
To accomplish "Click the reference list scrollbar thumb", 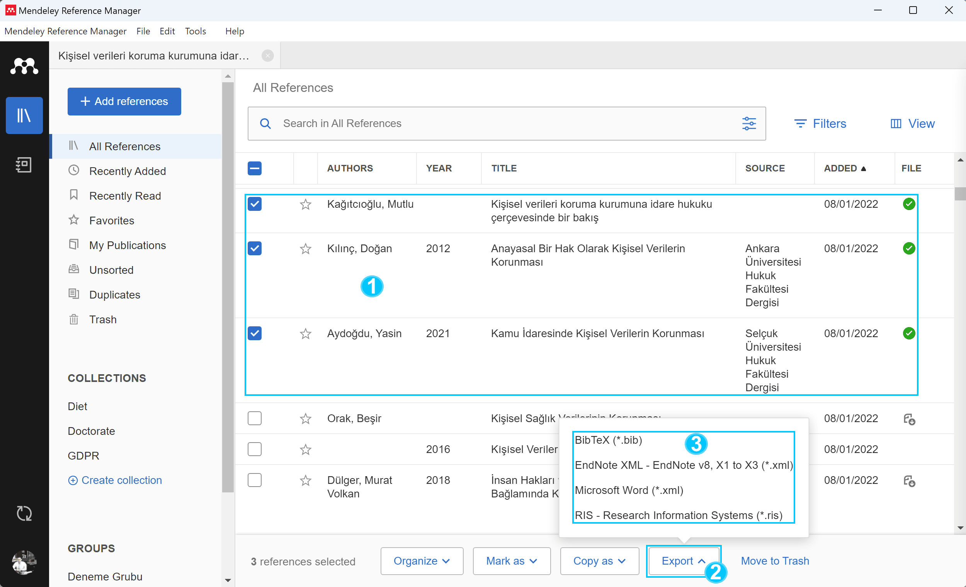I will (x=960, y=194).
